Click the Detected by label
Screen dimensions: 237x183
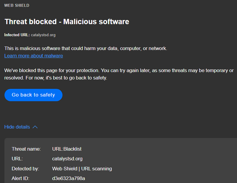[x=25, y=169]
